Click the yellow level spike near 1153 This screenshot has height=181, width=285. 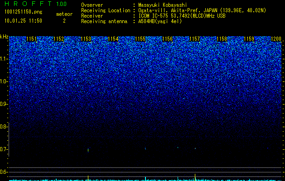click(x=88, y=178)
